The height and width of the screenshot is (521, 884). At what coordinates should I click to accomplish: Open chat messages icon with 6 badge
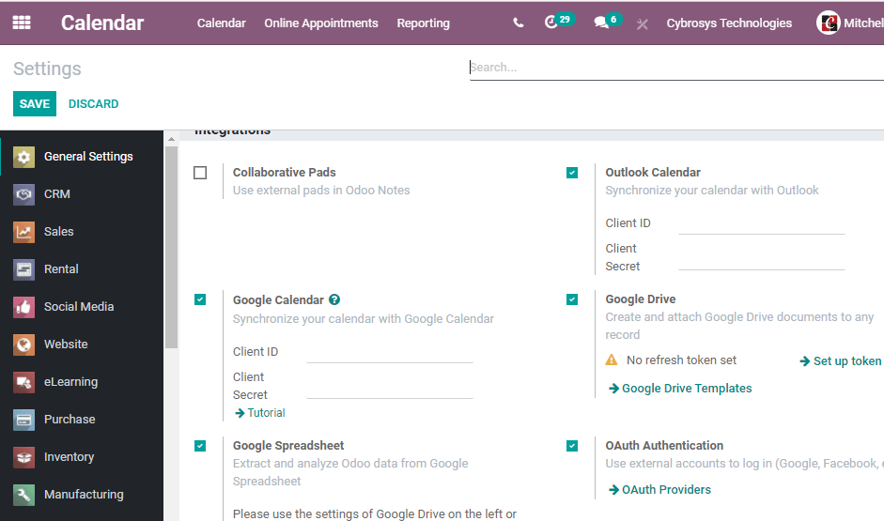pos(607,22)
